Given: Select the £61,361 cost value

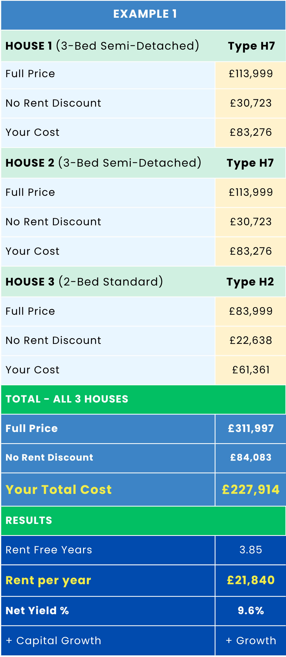Looking at the screenshot, I should pyautogui.click(x=251, y=370).
